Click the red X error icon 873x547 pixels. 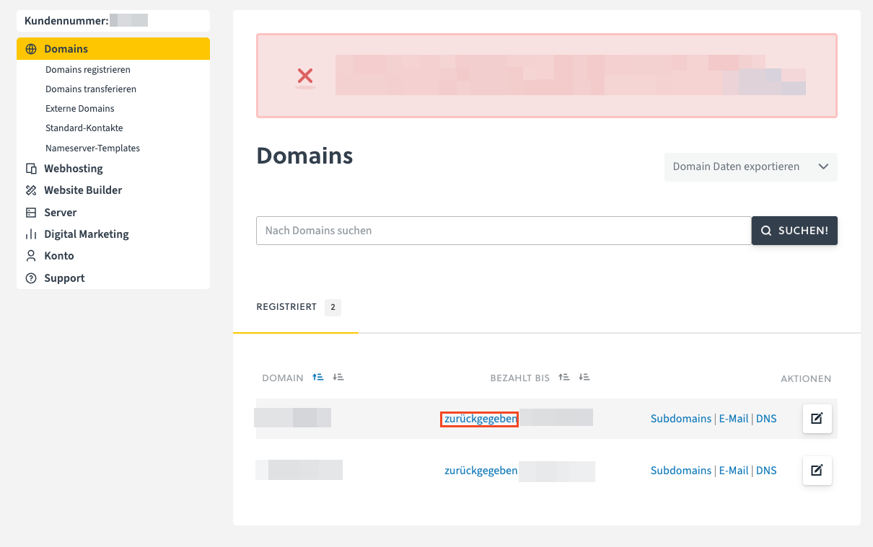(x=305, y=76)
